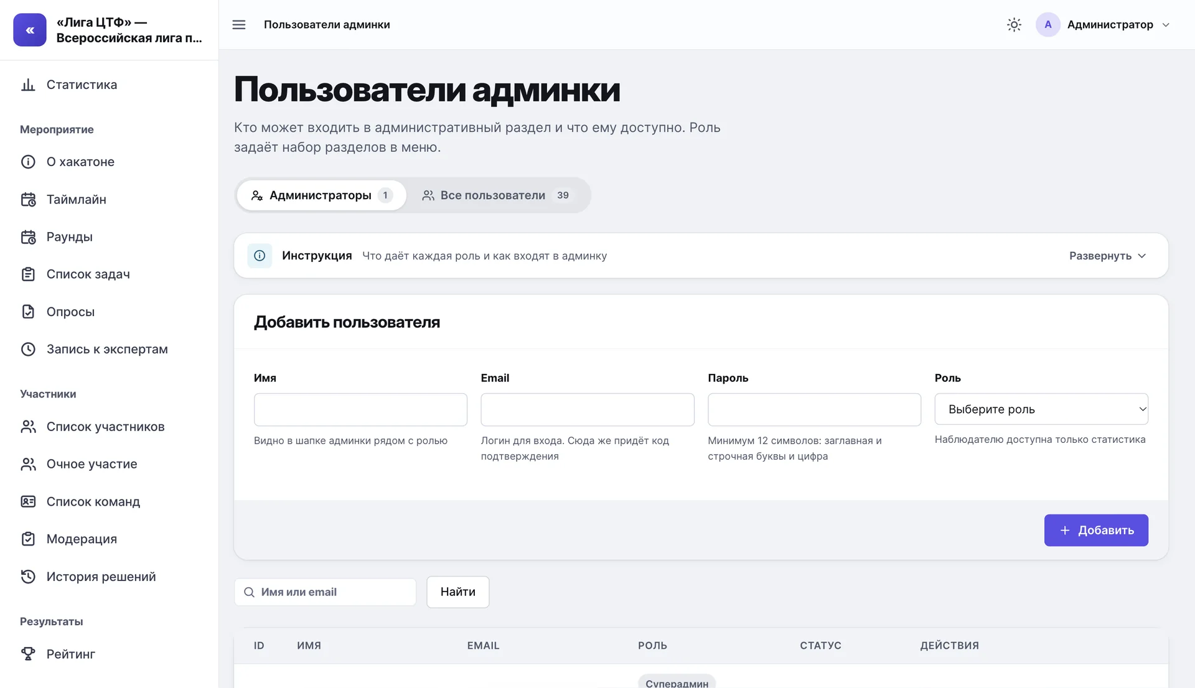
Task: Click the Список участников people icon
Action: pyautogui.click(x=28, y=427)
